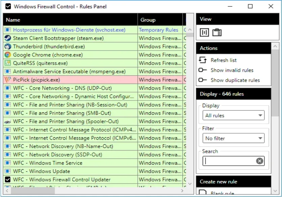Click the Blank rule option
Viewport: 282px width, 197px height.
[x=222, y=193]
